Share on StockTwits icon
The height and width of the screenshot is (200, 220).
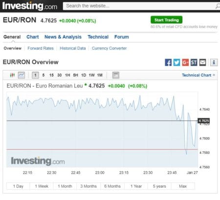pyautogui.click(x=194, y=62)
